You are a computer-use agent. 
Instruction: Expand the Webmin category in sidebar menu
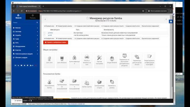(26, 28)
